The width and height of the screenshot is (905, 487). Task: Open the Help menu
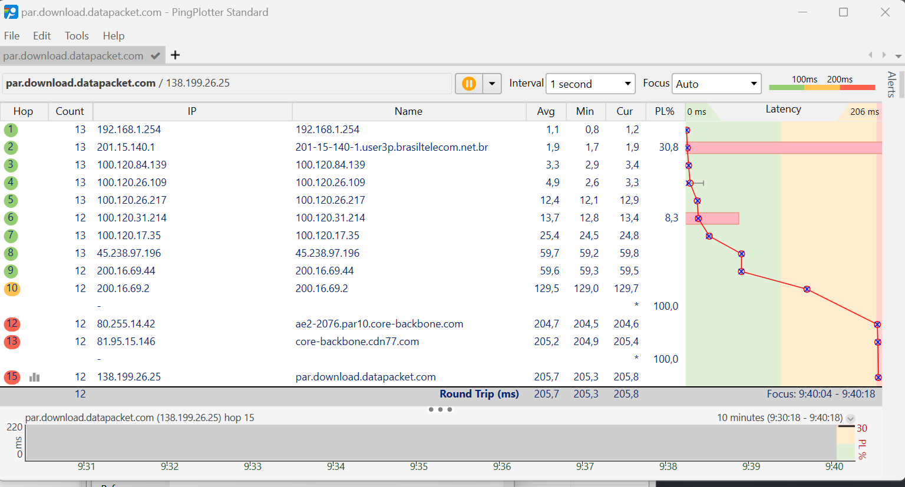pyautogui.click(x=114, y=36)
